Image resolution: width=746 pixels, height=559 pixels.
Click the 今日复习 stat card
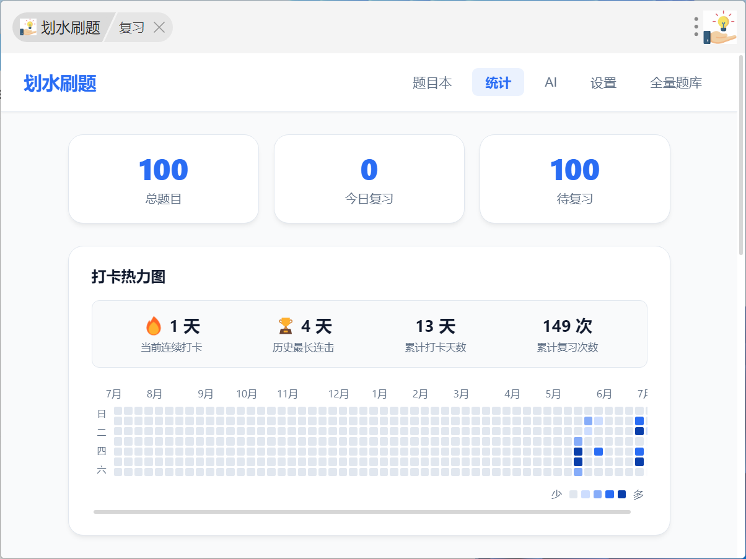tap(369, 179)
